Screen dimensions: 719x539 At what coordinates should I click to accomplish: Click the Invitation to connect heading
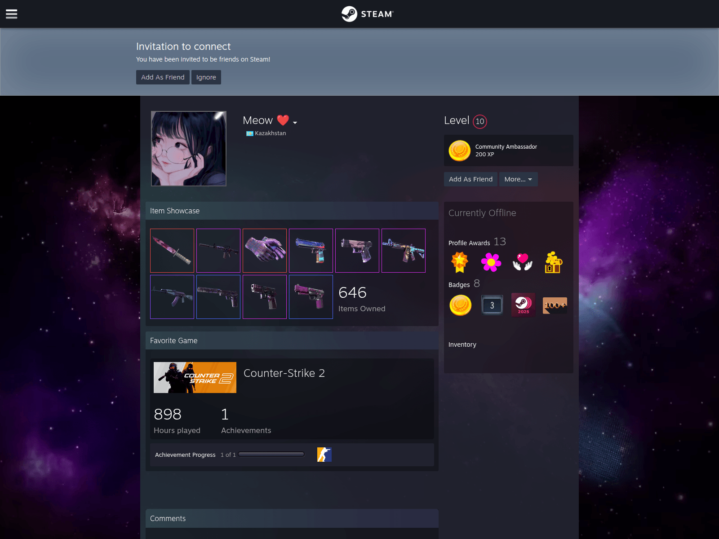pos(183,47)
